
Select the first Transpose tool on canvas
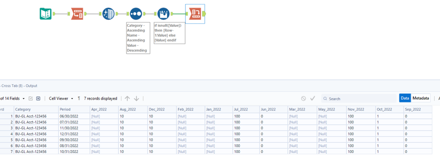tap(77, 14)
